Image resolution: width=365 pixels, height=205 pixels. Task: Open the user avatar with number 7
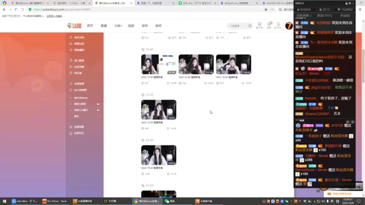click(289, 26)
